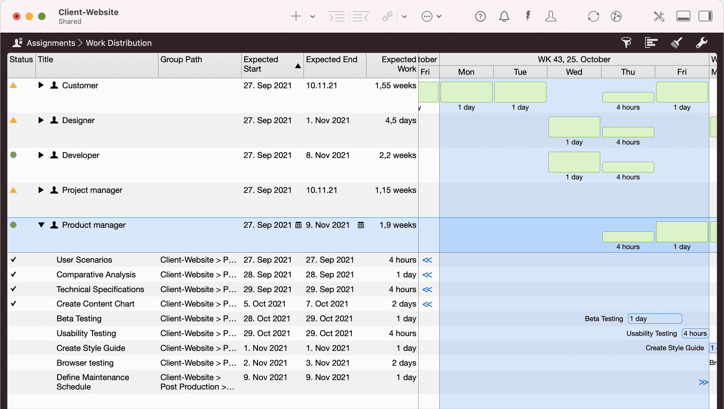Viewport: 724px width, 409px height.
Task: Click the >> link near Define Maintenance Schedule
Action: (703, 382)
